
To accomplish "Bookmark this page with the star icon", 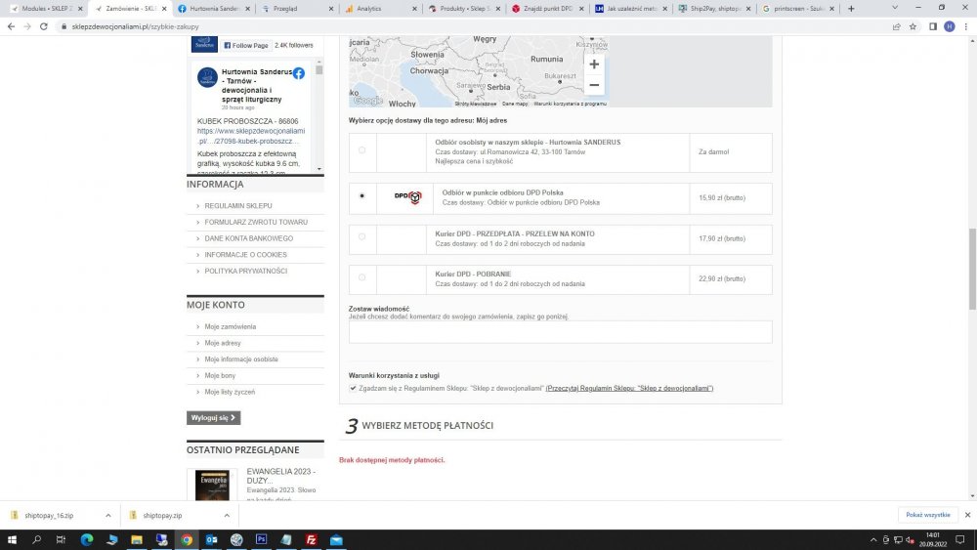I will 913,26.
